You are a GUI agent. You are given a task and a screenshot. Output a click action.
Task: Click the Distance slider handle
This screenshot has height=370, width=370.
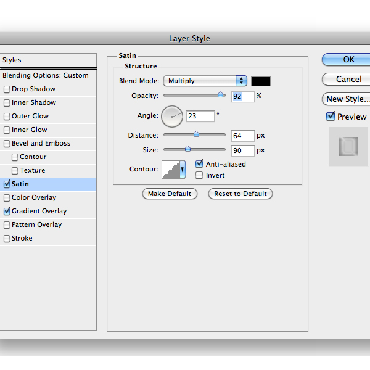point(196,134)
